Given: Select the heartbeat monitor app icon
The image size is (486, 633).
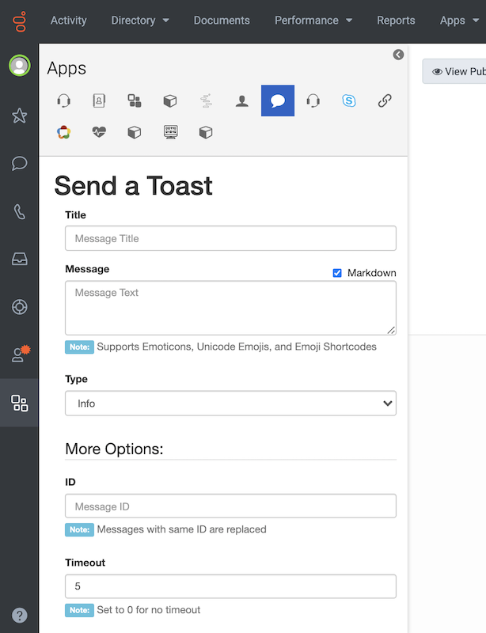Looking at the screenshot, I should 98,132.
